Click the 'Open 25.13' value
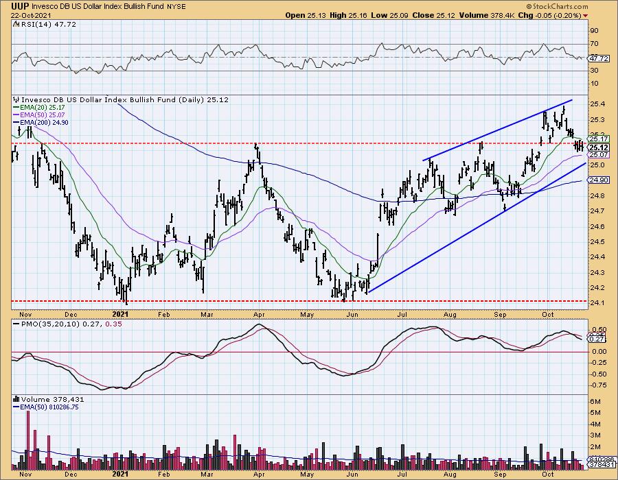The image size is (618, 480). (x=305, y=15)
